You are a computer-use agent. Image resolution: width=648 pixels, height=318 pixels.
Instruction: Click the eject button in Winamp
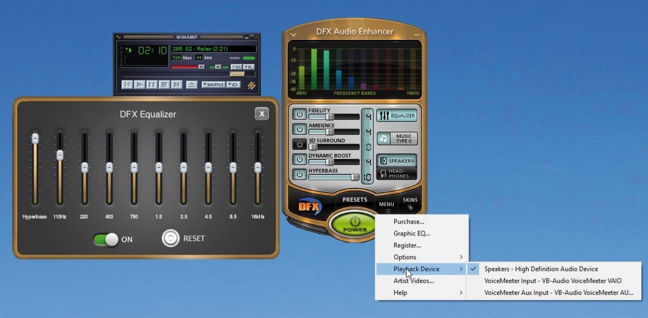[x=191, y=85]
